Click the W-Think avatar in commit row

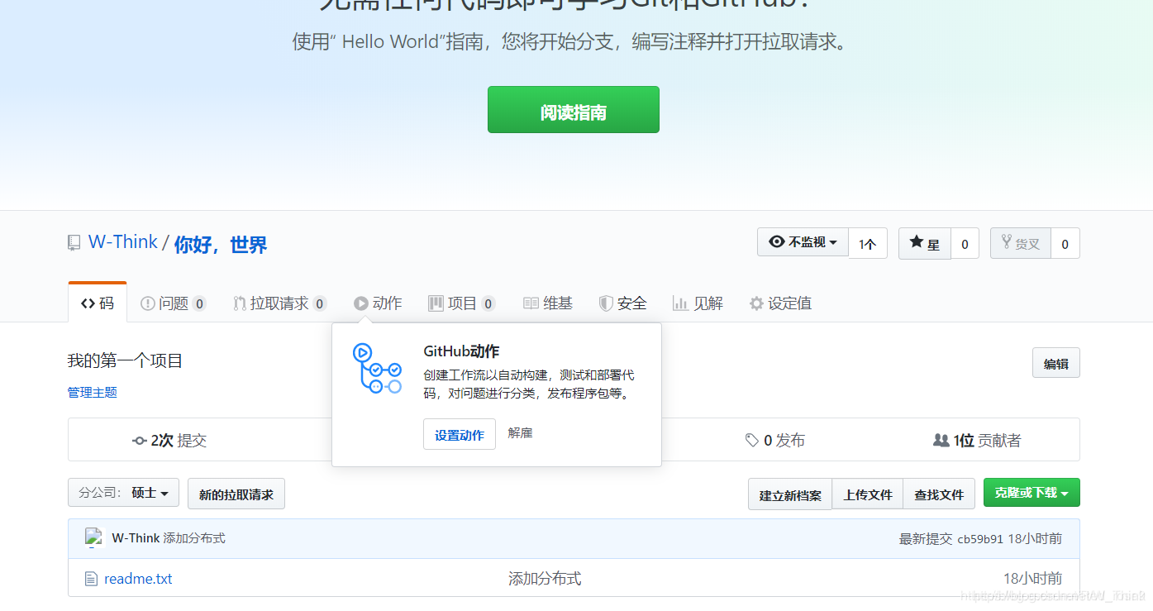tap(93, 538)
